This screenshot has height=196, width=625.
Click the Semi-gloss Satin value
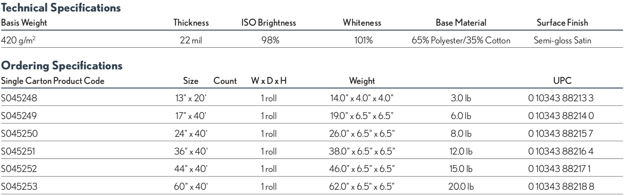(x=562, y=40)
